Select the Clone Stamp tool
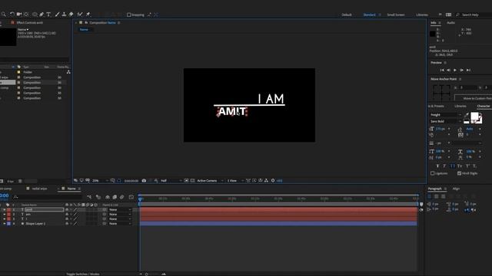This screenshot has width=492, height=276. click(x=64, y=15)
